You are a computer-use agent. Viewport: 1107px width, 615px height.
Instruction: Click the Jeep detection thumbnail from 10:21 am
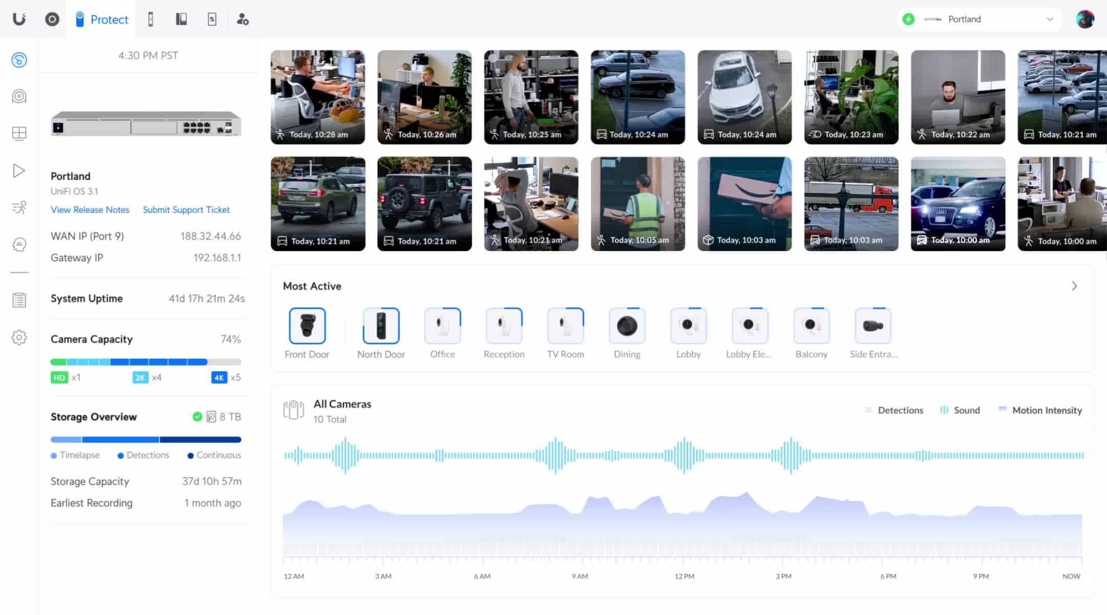pyautogui.click(x=424, y=203)
